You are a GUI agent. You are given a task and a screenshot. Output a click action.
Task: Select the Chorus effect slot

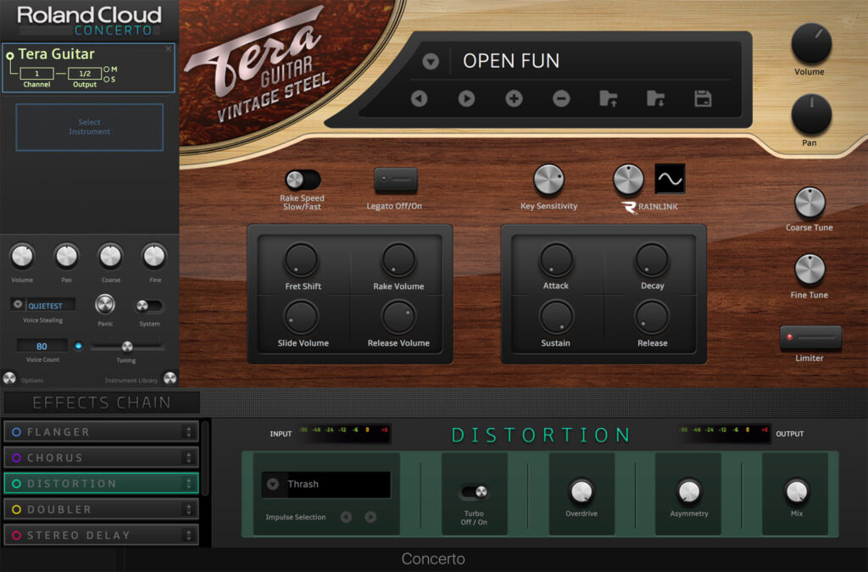(101, 458)
